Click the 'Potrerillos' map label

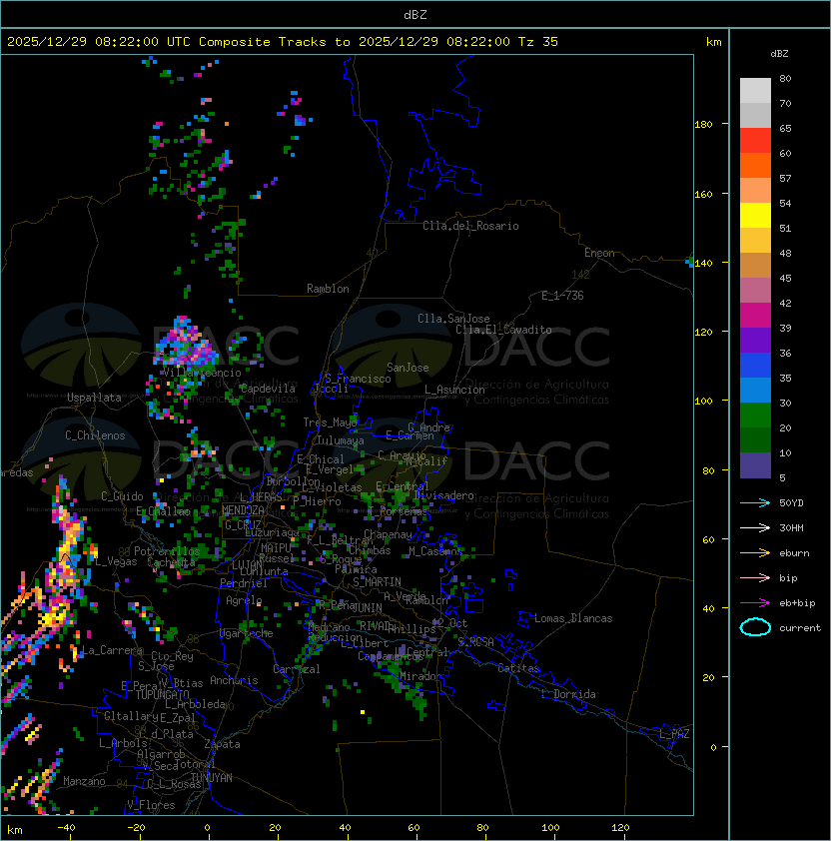[x=167, y=551]
